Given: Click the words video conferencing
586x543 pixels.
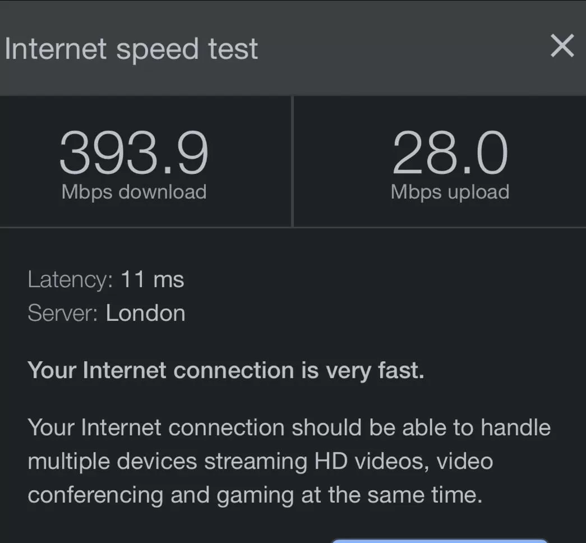Looking at the screenshot, I should 465,462.
